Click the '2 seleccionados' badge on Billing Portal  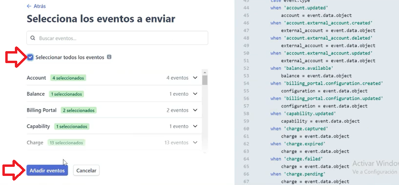coord(79,110)
